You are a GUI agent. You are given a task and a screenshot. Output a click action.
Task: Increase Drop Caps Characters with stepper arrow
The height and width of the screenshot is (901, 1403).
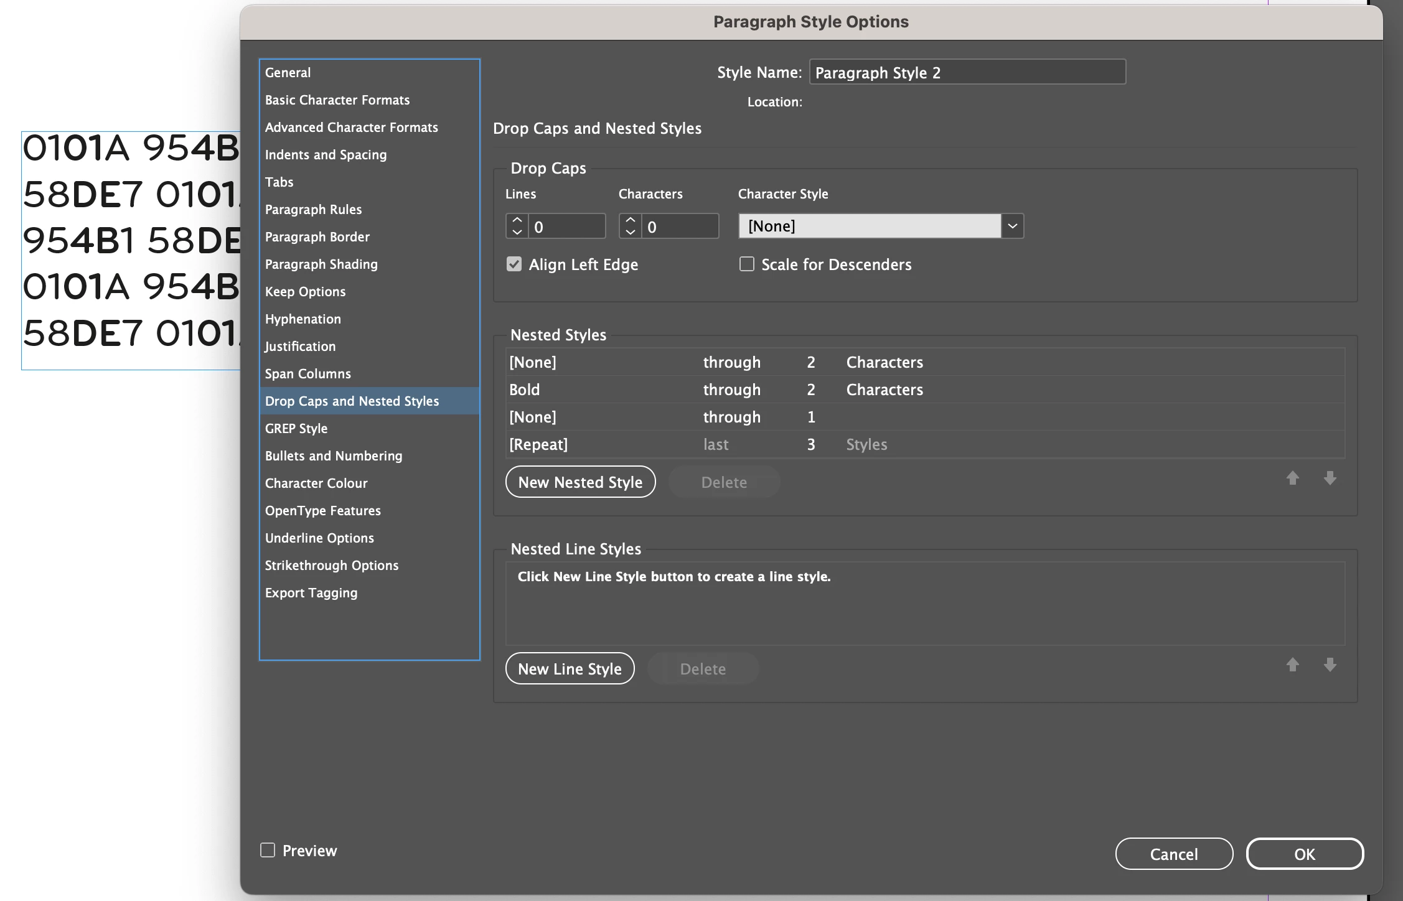tap(630, 220)
